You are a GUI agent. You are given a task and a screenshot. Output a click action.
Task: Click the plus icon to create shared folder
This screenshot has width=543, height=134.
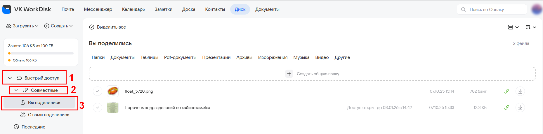point(289,74)
